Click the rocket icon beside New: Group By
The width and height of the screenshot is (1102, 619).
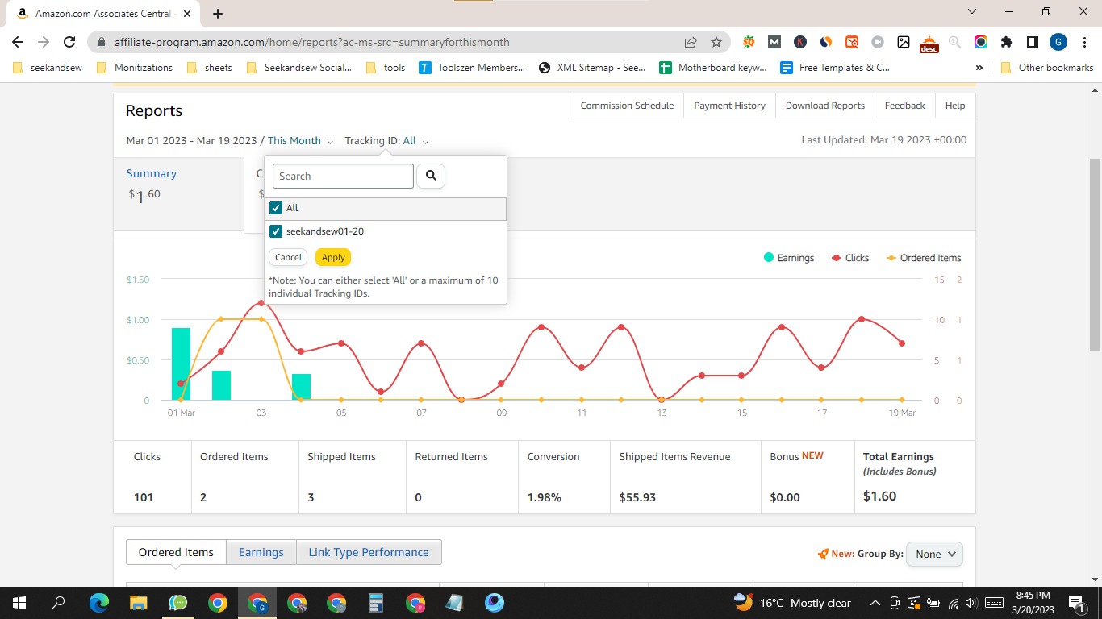(823, 554)
